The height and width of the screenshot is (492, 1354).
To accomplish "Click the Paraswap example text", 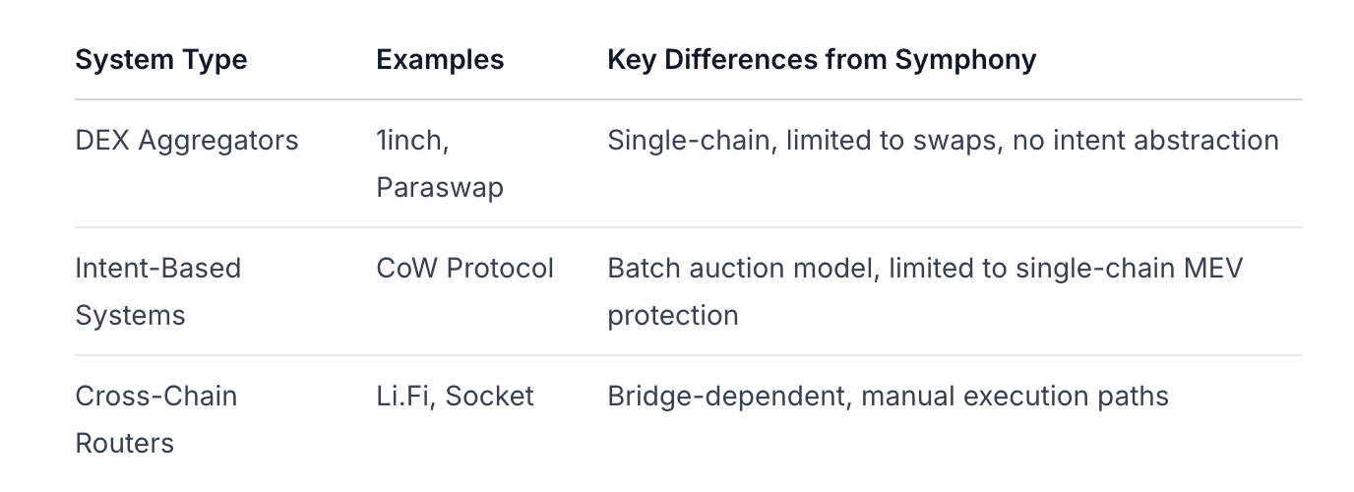I will click(x=440, y=188).
